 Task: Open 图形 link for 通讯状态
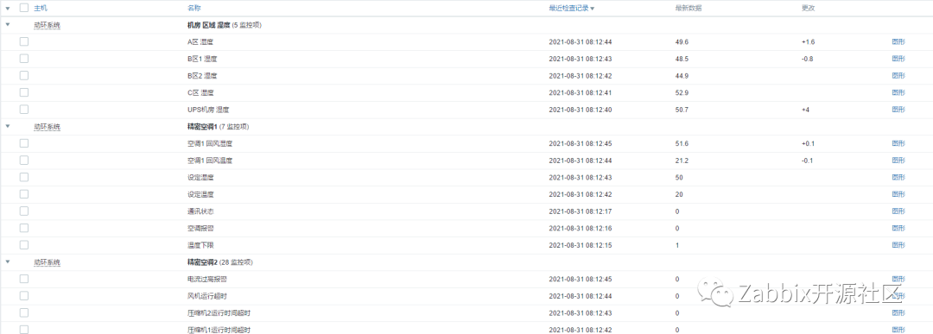[898, 211]
